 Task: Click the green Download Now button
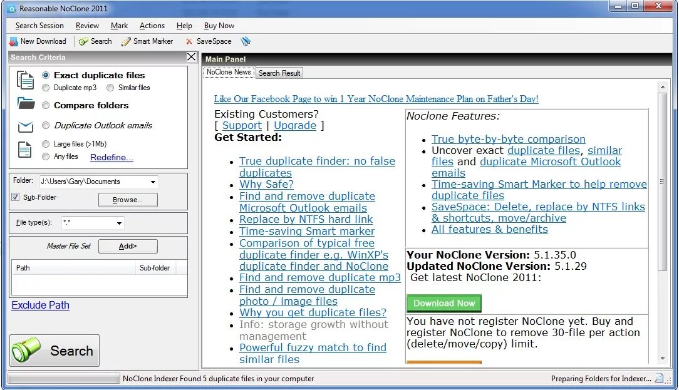pyautogui.click(x=444, y=304)
